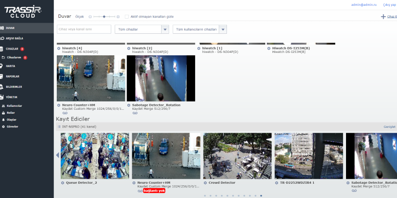Open Kullanıcılar under Yönetim

click(x=14, y=106)
